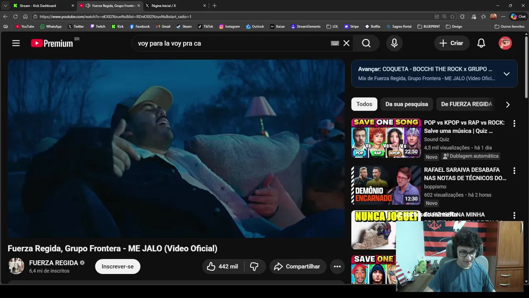529x298 pixels.
Task: Open TikTok bookmark
Action: pyautogui.click(x=205, y=26)
